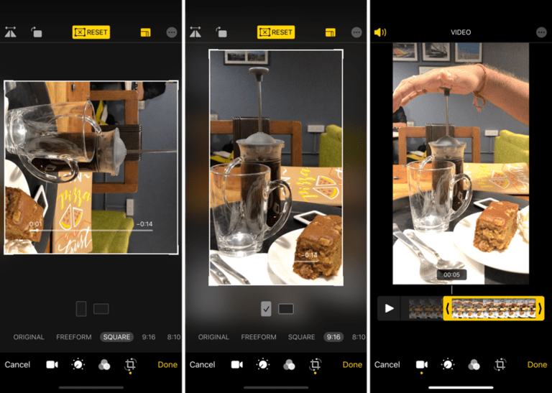Tap the 00:05 timestamp bubble

(451, 274)
